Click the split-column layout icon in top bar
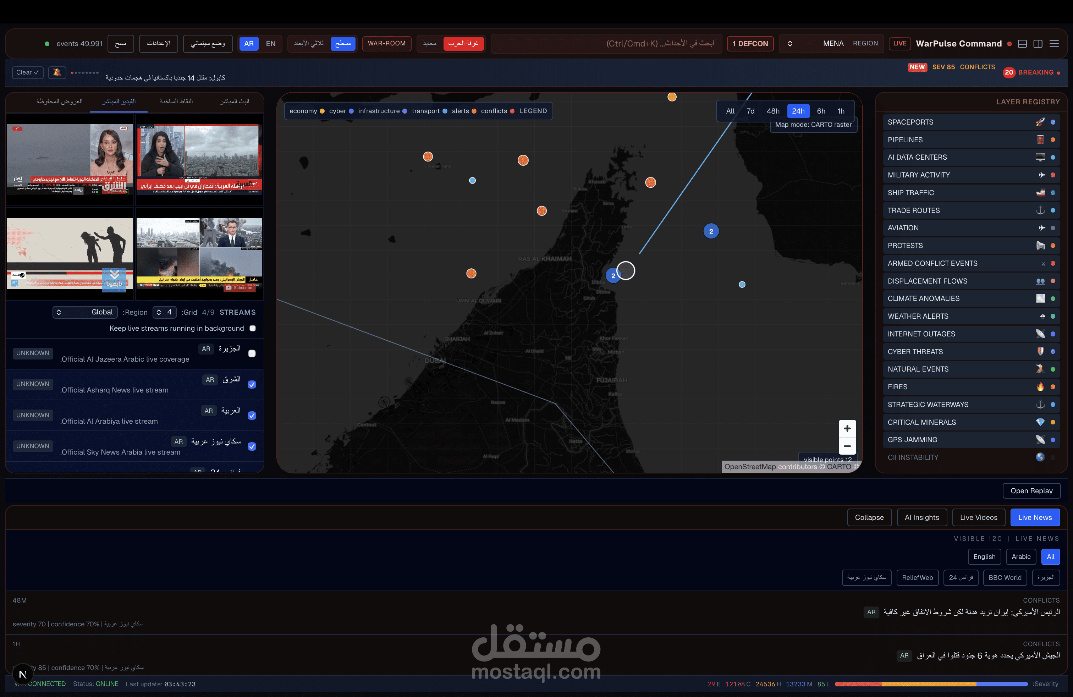The width and height of the screenshot is (1073, 697). coord(1038,44)
